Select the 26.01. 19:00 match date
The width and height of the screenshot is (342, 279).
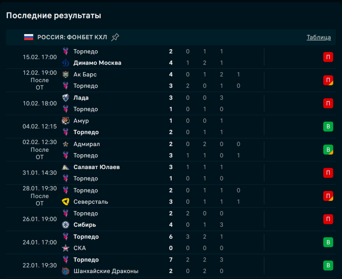[40, 219]
